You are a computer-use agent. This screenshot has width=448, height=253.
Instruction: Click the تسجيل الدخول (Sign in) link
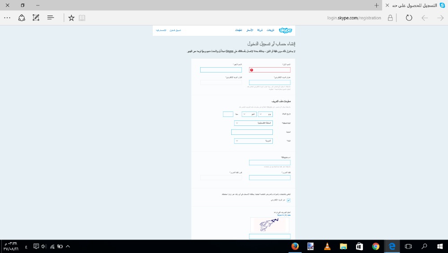pyautogui.click(x=175, y=30)
